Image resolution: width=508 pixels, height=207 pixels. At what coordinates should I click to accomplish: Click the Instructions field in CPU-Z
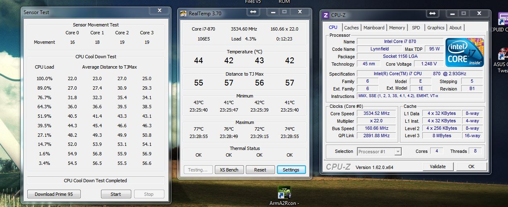point(420,96)
